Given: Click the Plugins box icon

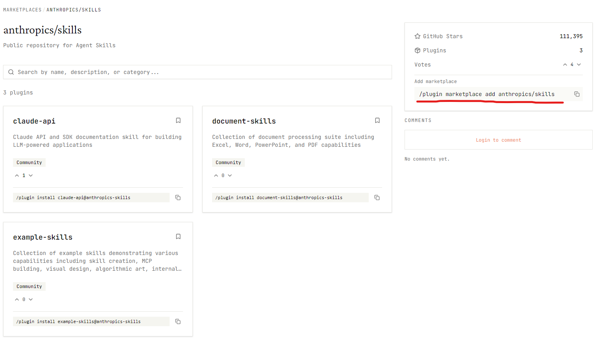Looking at the screenshot, I should click(418, 50).
